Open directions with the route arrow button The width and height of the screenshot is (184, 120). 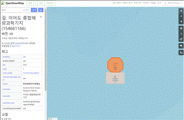41,10
